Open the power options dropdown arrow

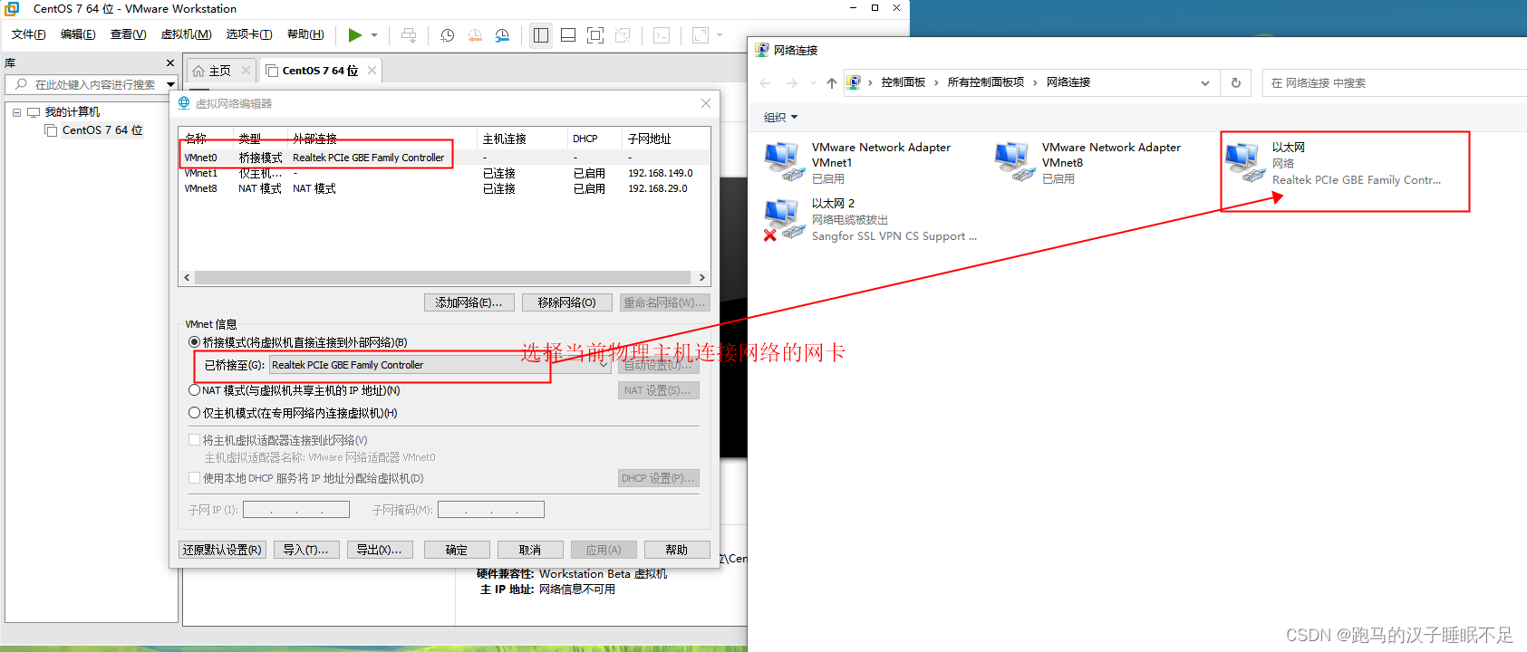tap(374, 35)
